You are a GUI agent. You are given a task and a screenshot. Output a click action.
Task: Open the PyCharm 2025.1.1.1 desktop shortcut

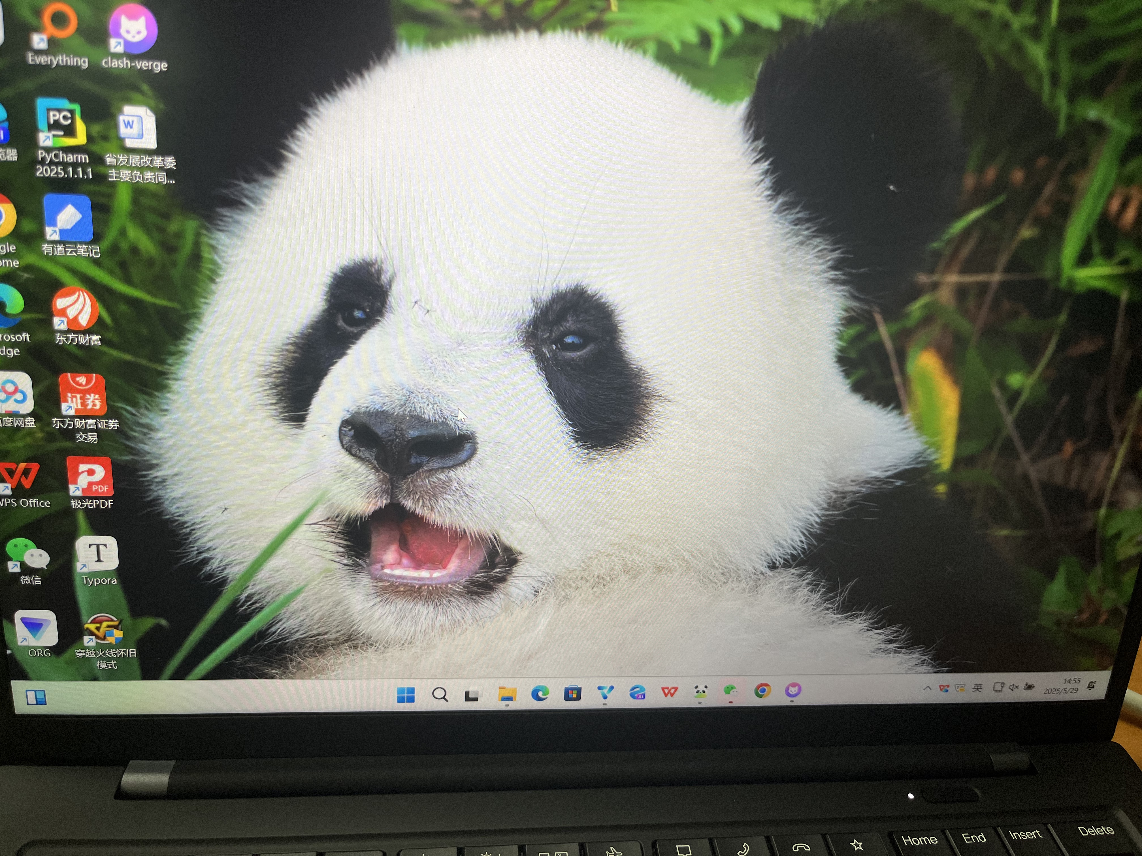click(x=61, y=123)
